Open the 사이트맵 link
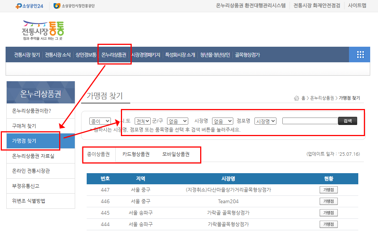Viewport: 378px width, 231px height. pos(357,6)
